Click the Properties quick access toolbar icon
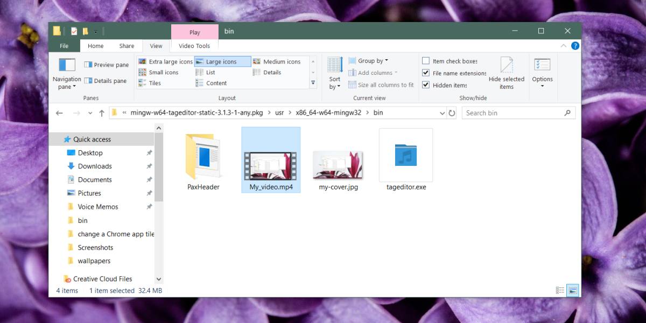The width and height of the screenshot is (646, 323). tap(74, 31)
